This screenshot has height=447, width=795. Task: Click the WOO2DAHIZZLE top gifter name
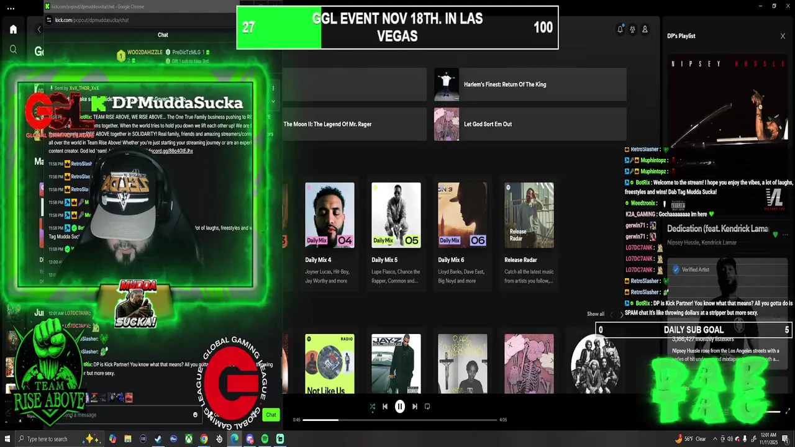tap(145, 53)
